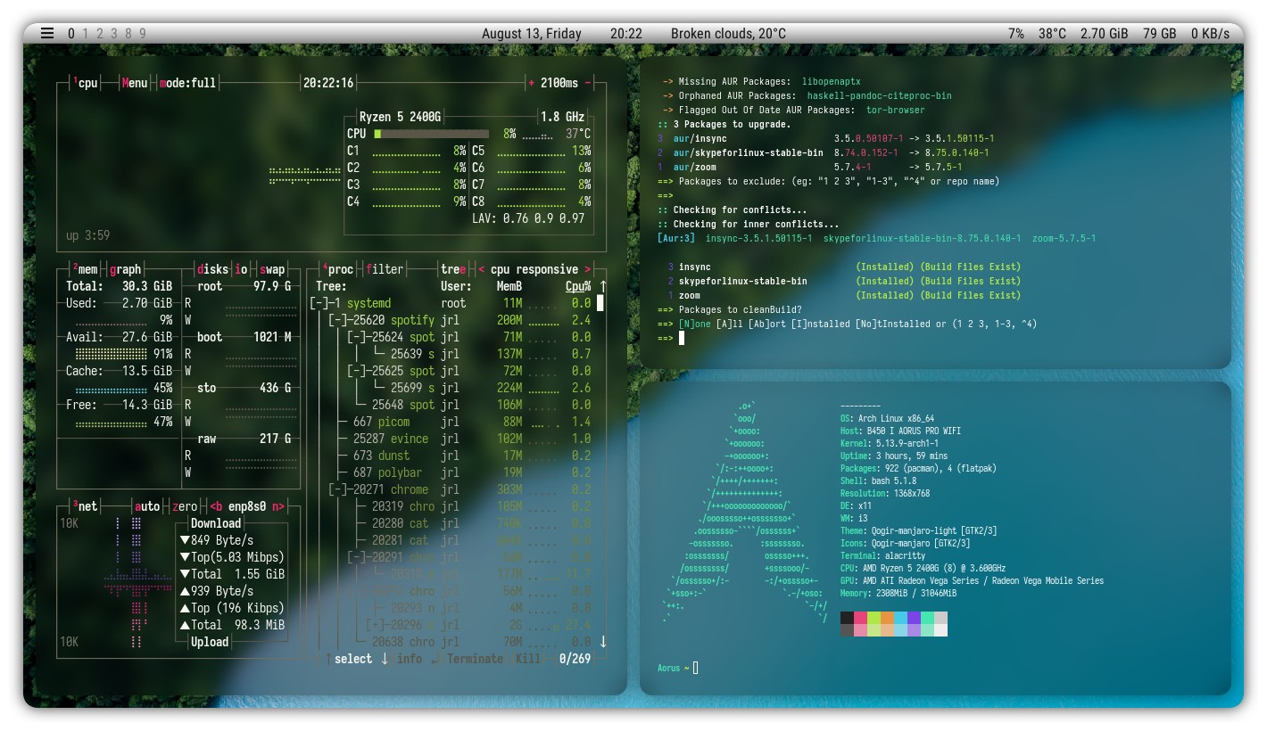Screen dimensions: 1267x731
Task: Toggle the mem box via its 'mem' header
Action: (x=86, y=269)
